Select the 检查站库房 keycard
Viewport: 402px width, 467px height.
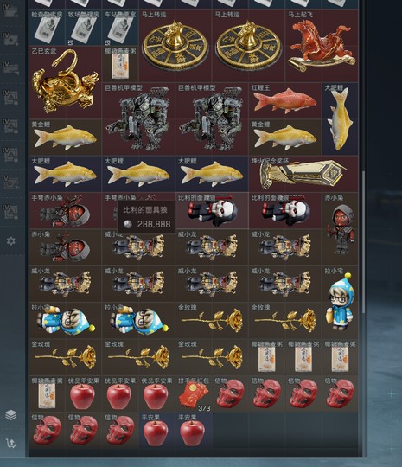coord(47,28)
